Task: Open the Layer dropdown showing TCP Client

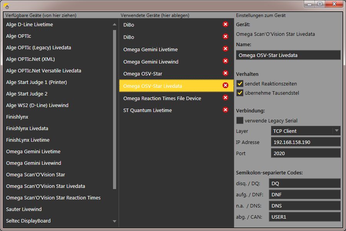Action: [306, 131]
